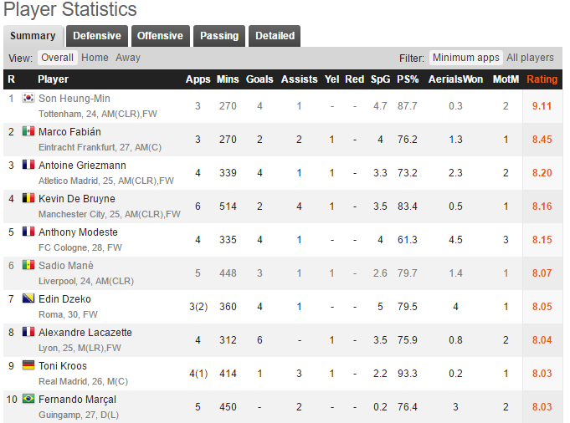Click the Germany flag beside Toni Kroos
Screen dimensions: 570x423
[28, 365]
